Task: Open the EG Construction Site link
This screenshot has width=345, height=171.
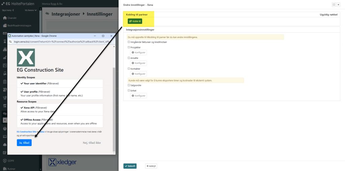Action: (x=26, y=132)
